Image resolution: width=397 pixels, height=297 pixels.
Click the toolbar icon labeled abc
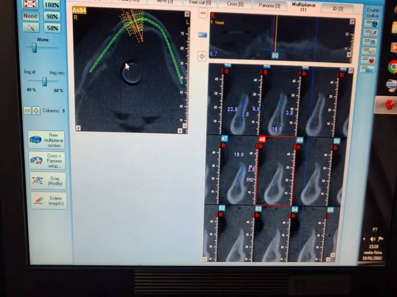(367, 69)
